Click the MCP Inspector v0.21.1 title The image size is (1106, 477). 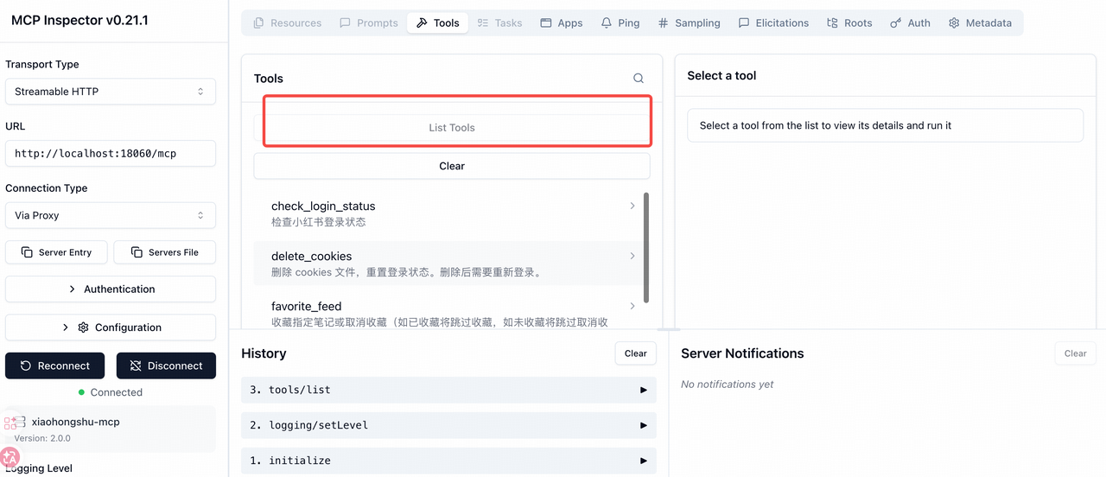click(79, 20)
